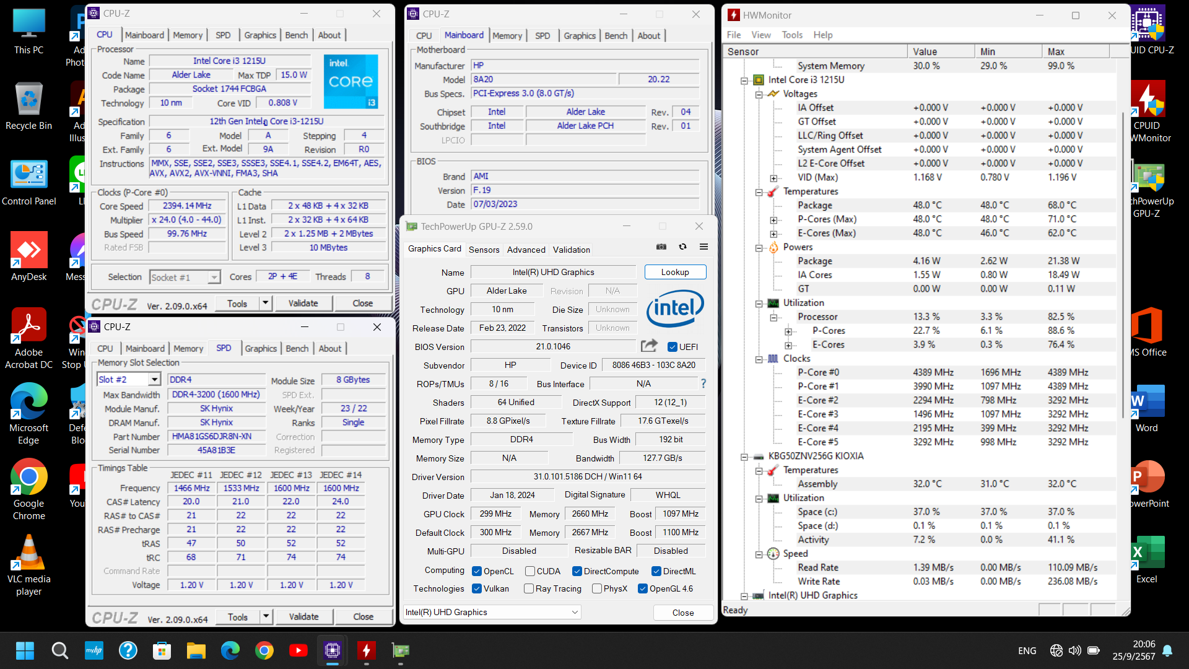Click the CPU-Z taskbar icon
This screenshot has width=1189, height=669.
pyautogui.click(x=332, y=650)
